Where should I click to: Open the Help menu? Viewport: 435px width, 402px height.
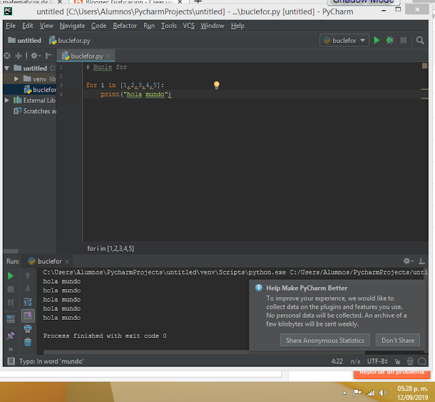coord(237,26)
